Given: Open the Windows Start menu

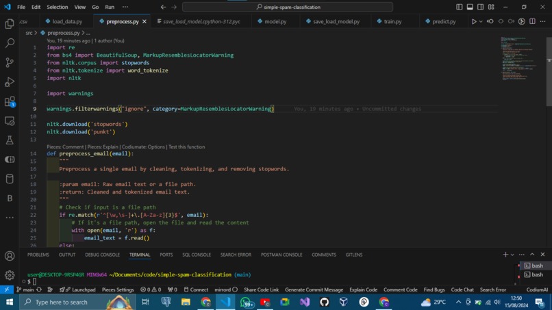Looking at the screenshot, I should click(x=10, y=302).
